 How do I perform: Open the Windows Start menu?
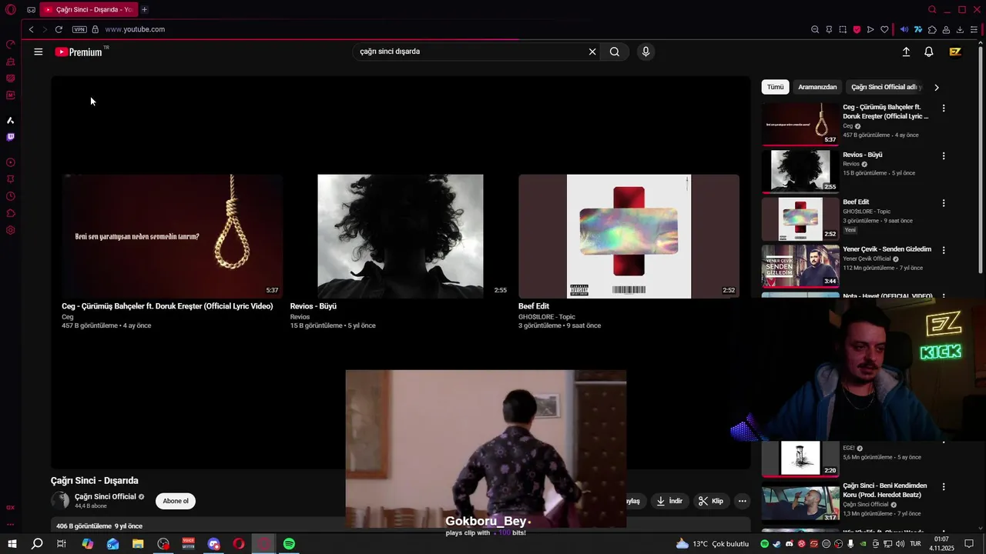click(12, 544)
